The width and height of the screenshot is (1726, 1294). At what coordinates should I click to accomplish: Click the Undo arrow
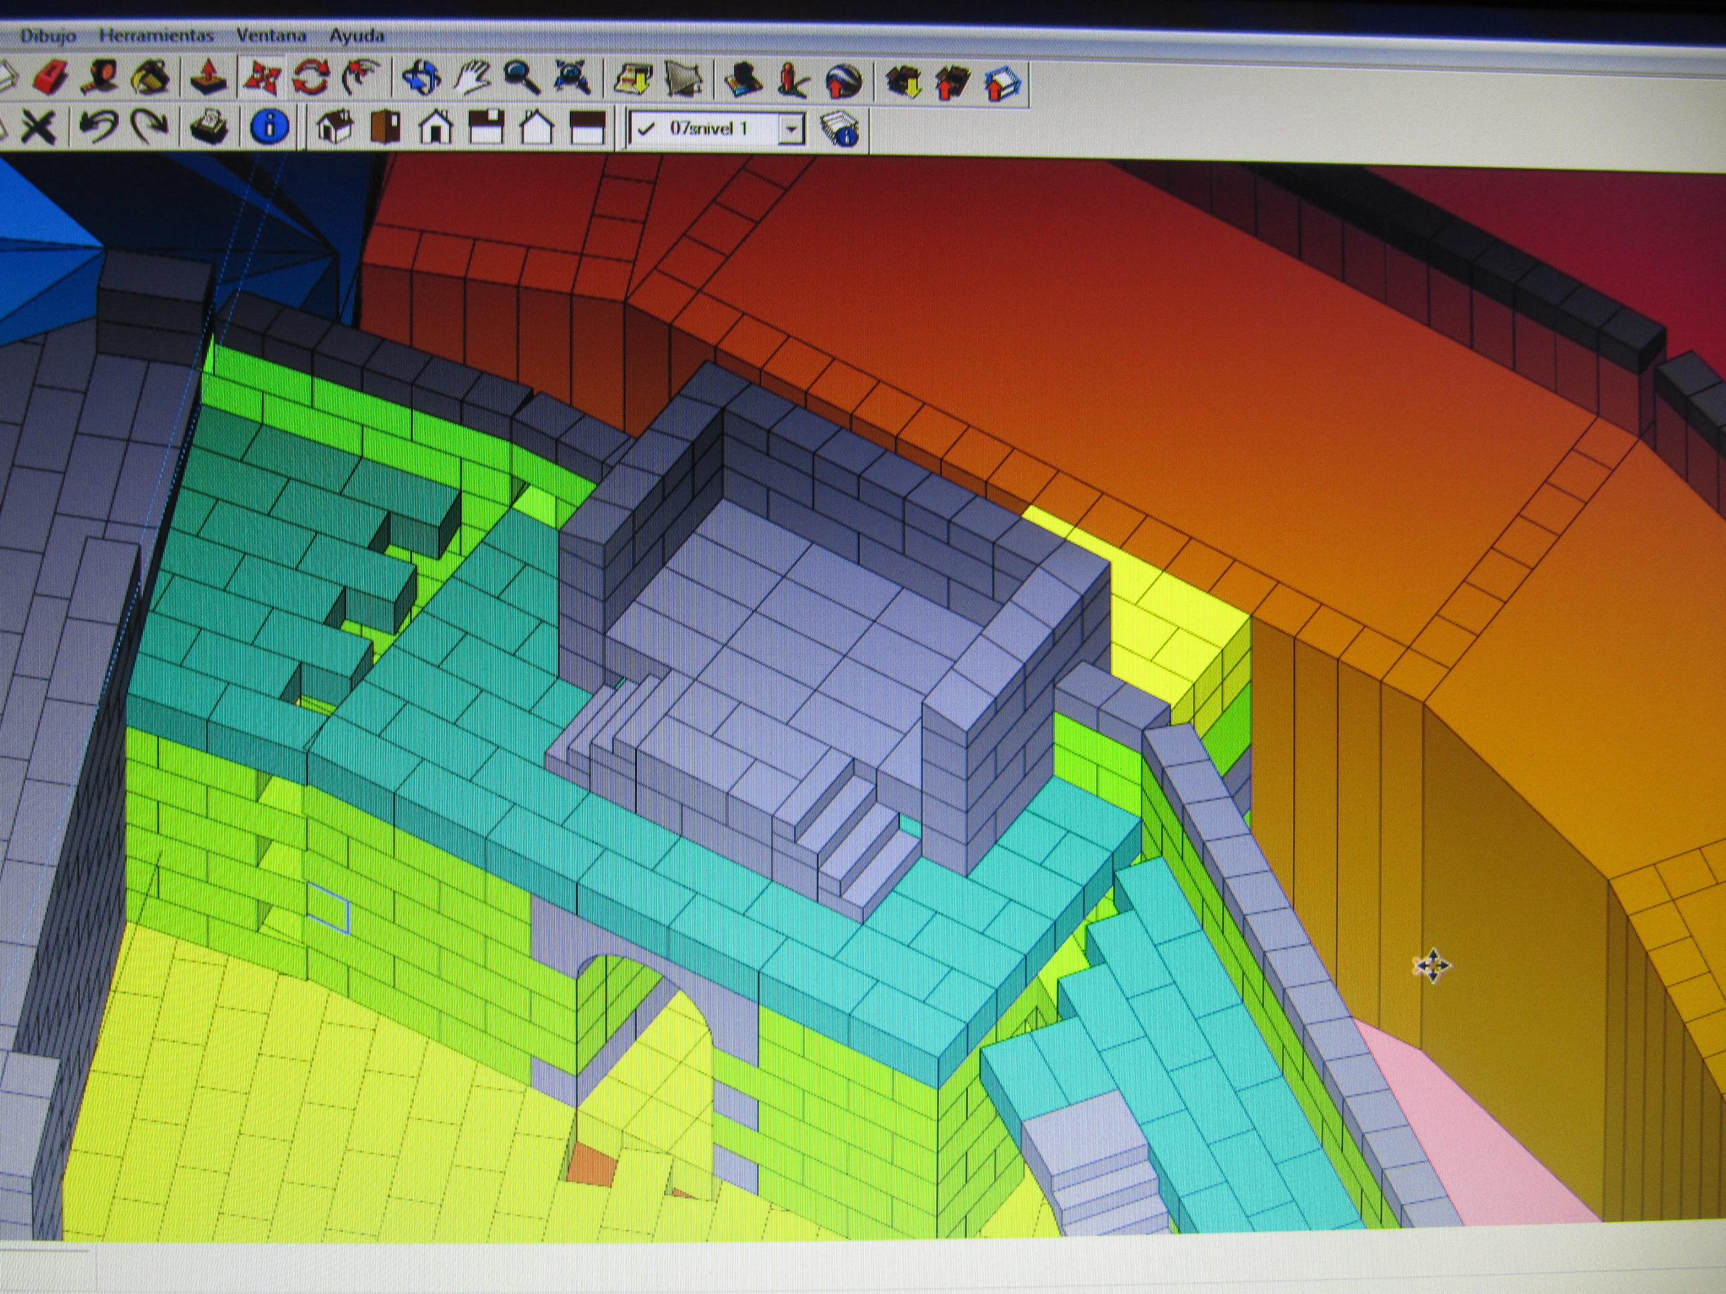point(99,126)
